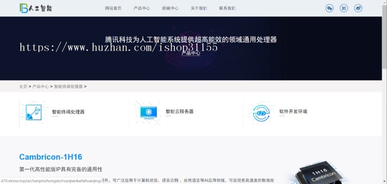The width and height of the screenshot is (387, 184).
Task: Click the Cambricon-1H16 product heading
Action: click(51, 157)
